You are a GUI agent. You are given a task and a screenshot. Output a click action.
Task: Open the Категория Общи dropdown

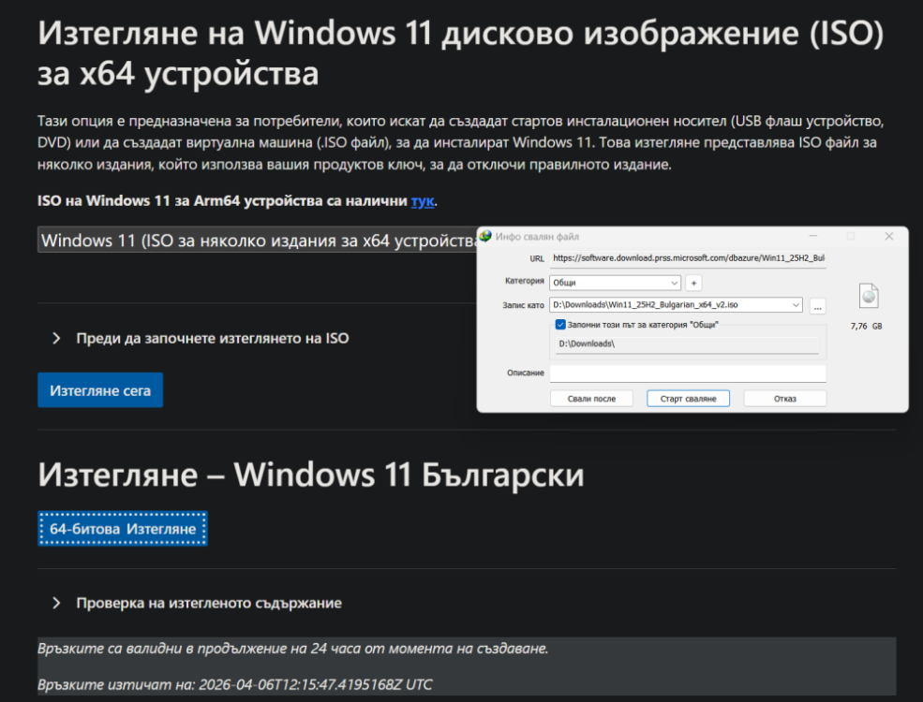615,283
